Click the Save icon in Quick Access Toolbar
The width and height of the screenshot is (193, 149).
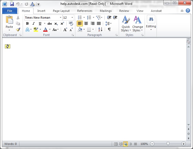[x=12, y=4]
